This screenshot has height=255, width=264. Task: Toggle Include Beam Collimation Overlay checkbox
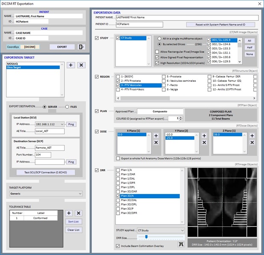click(x=118, y=246)
